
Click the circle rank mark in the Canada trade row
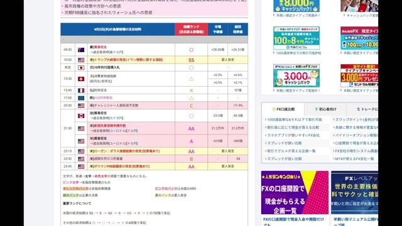click(191, 116)
